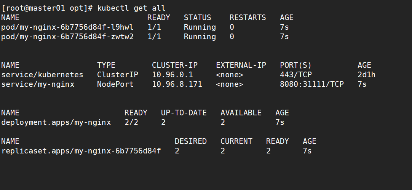The height and width of the screenshot is (190, 412).
Task: Click the 2d1h age value
Action: 367,75
